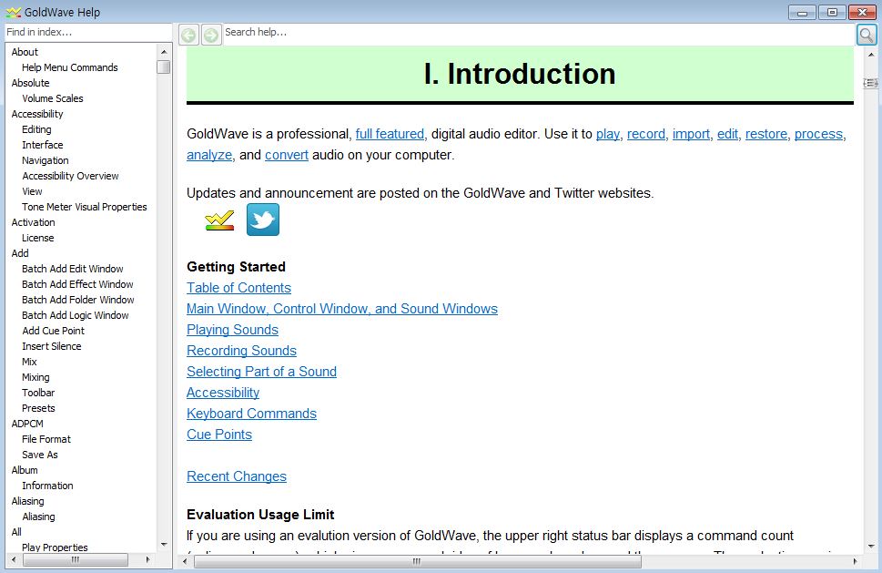Open the analyze link
Viewport: 882px width, 573px height.
tap(209, 155)
